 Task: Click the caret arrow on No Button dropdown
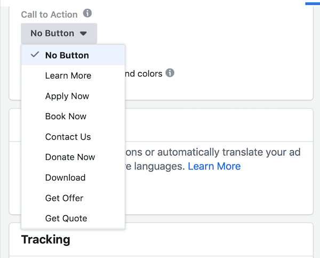(x=83, y=33)
